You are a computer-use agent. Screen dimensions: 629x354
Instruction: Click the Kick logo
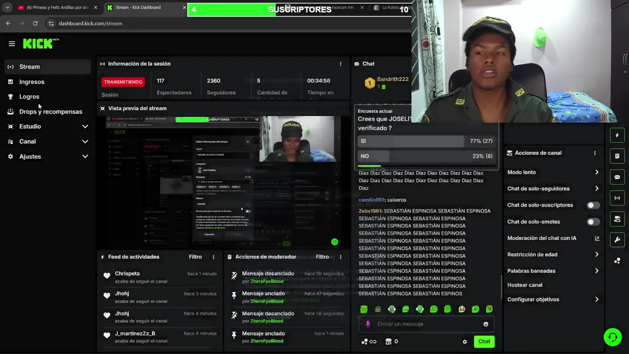[41, 44]
